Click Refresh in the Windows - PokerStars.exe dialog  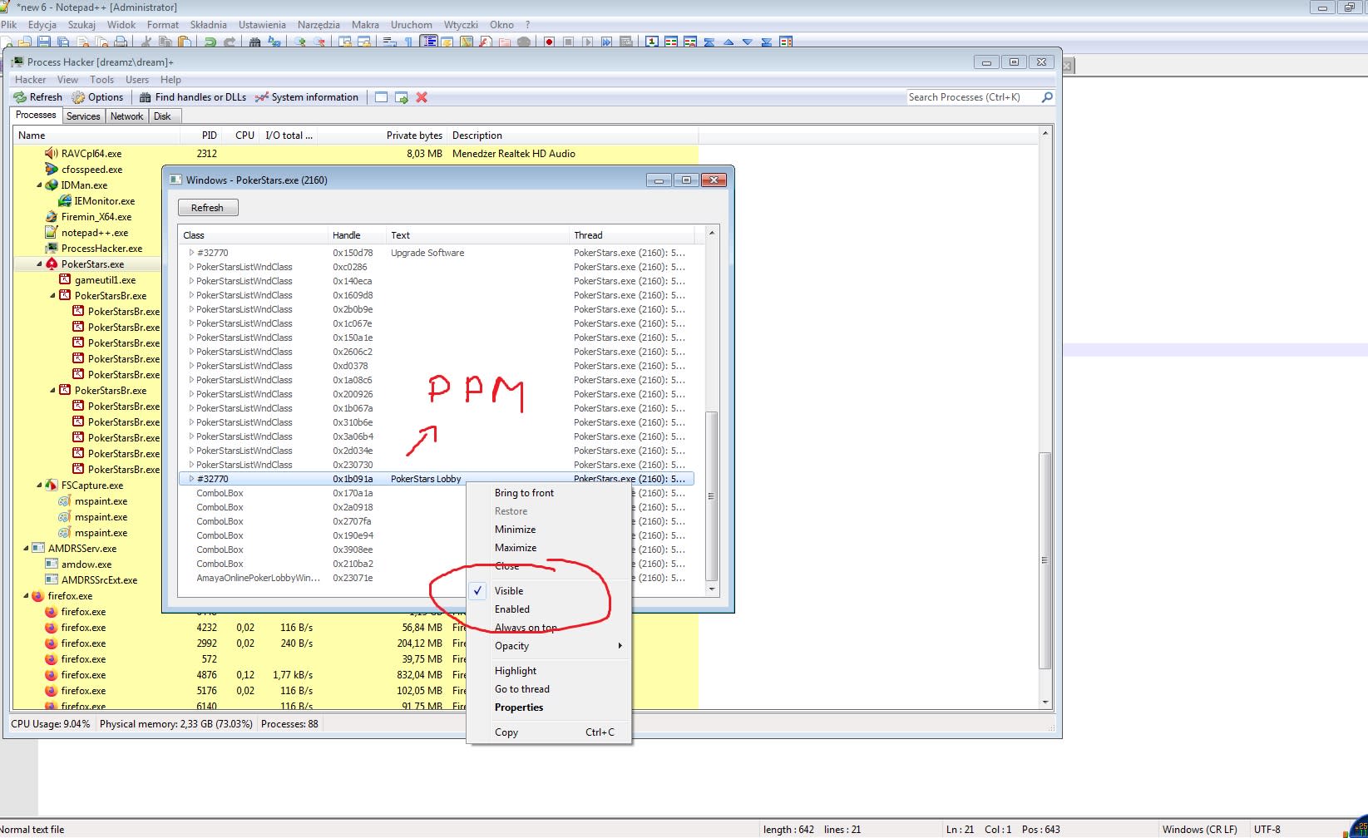coord(208,208)
